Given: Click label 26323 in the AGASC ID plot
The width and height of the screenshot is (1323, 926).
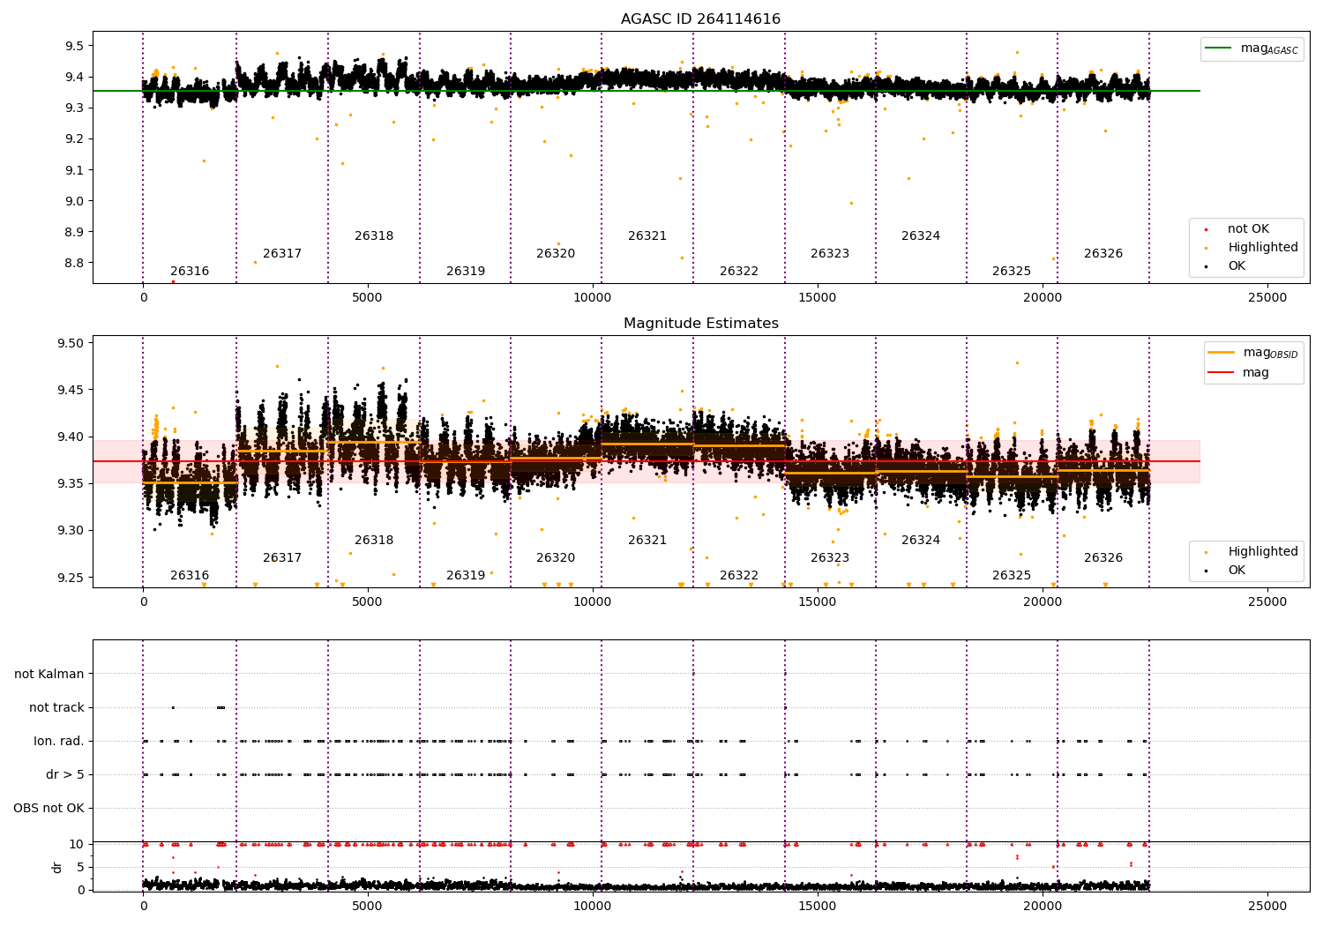Looking at the screenshot, I should (x=830, y=254).
